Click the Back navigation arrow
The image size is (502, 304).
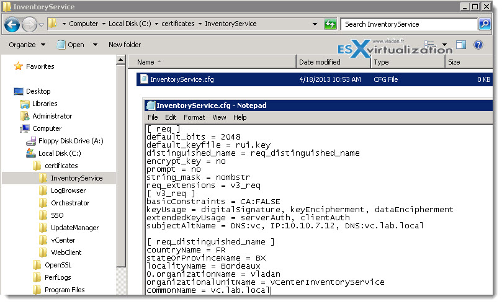click(x=12, y=25)
